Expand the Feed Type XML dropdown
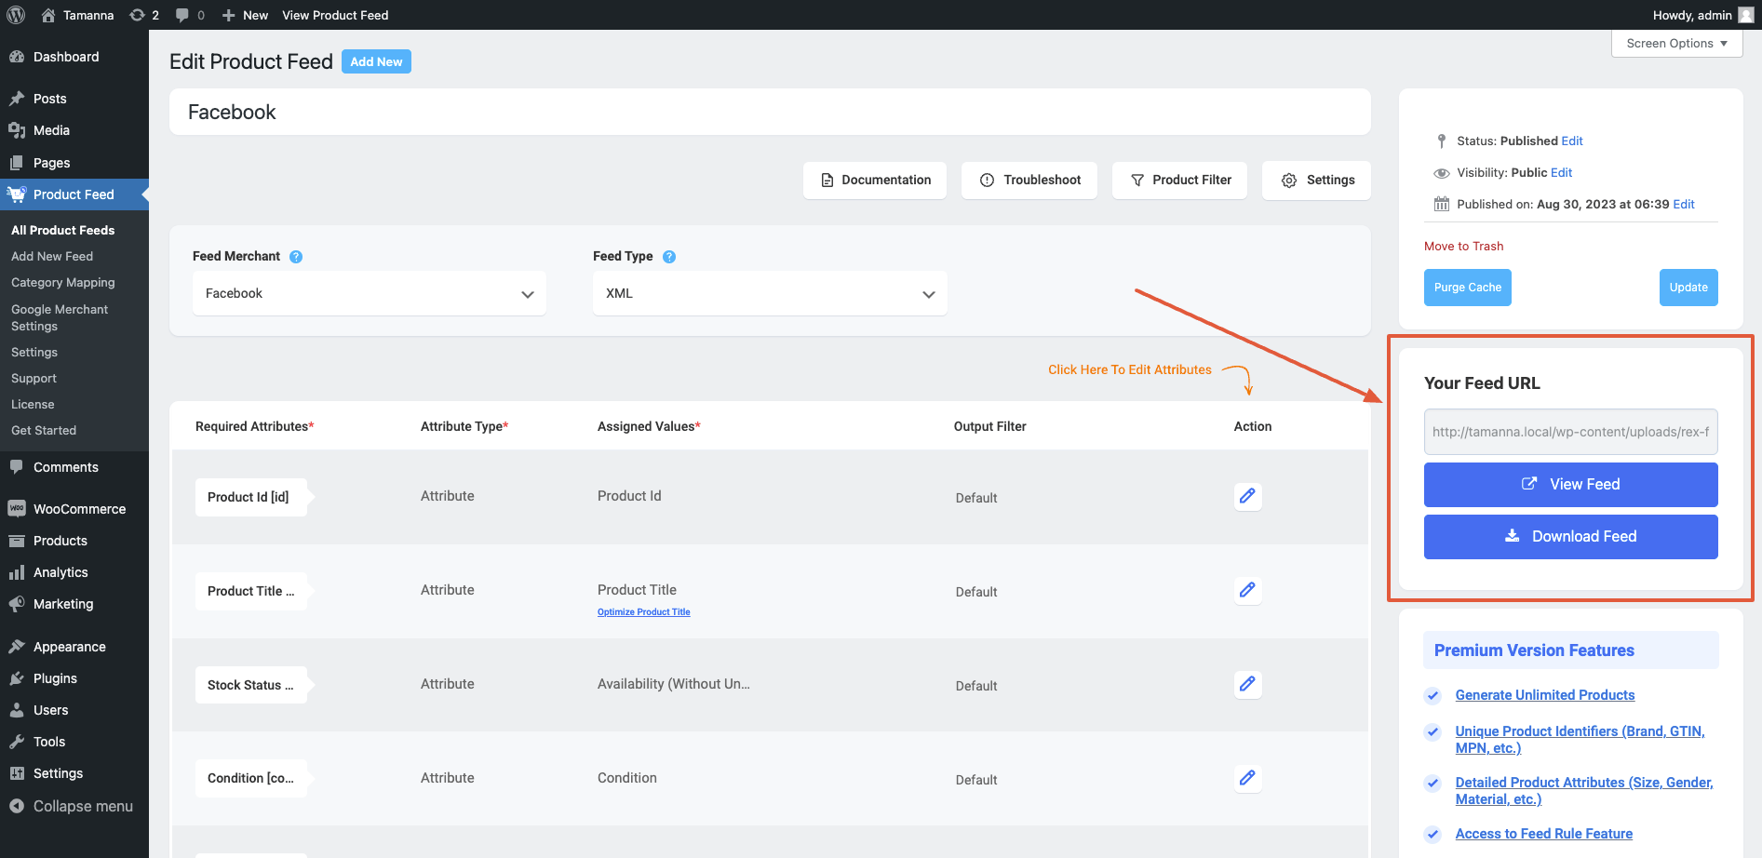This screenshot has height=858, width=1762. pos(770,293)
